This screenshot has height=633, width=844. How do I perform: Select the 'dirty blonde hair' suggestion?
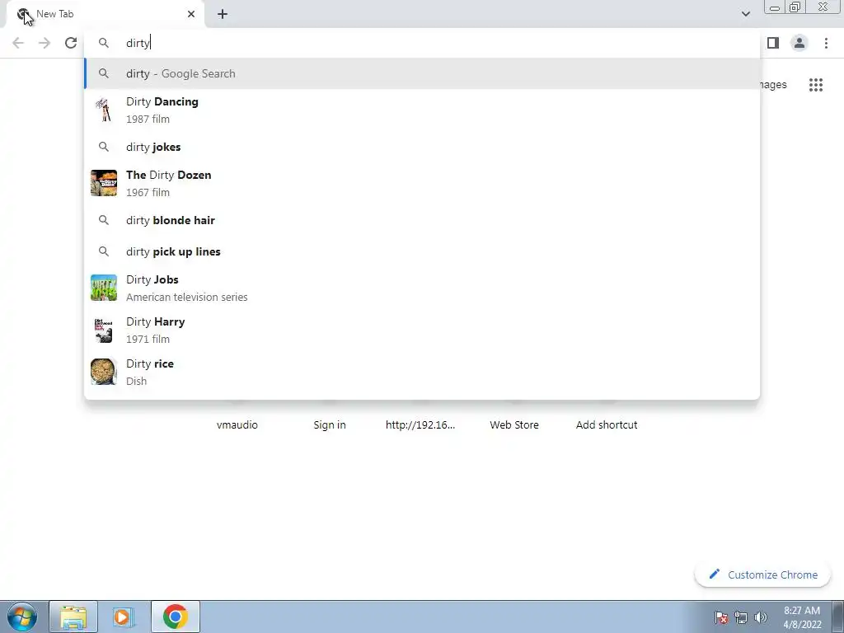pyautogui.click(x=422, y=220)
